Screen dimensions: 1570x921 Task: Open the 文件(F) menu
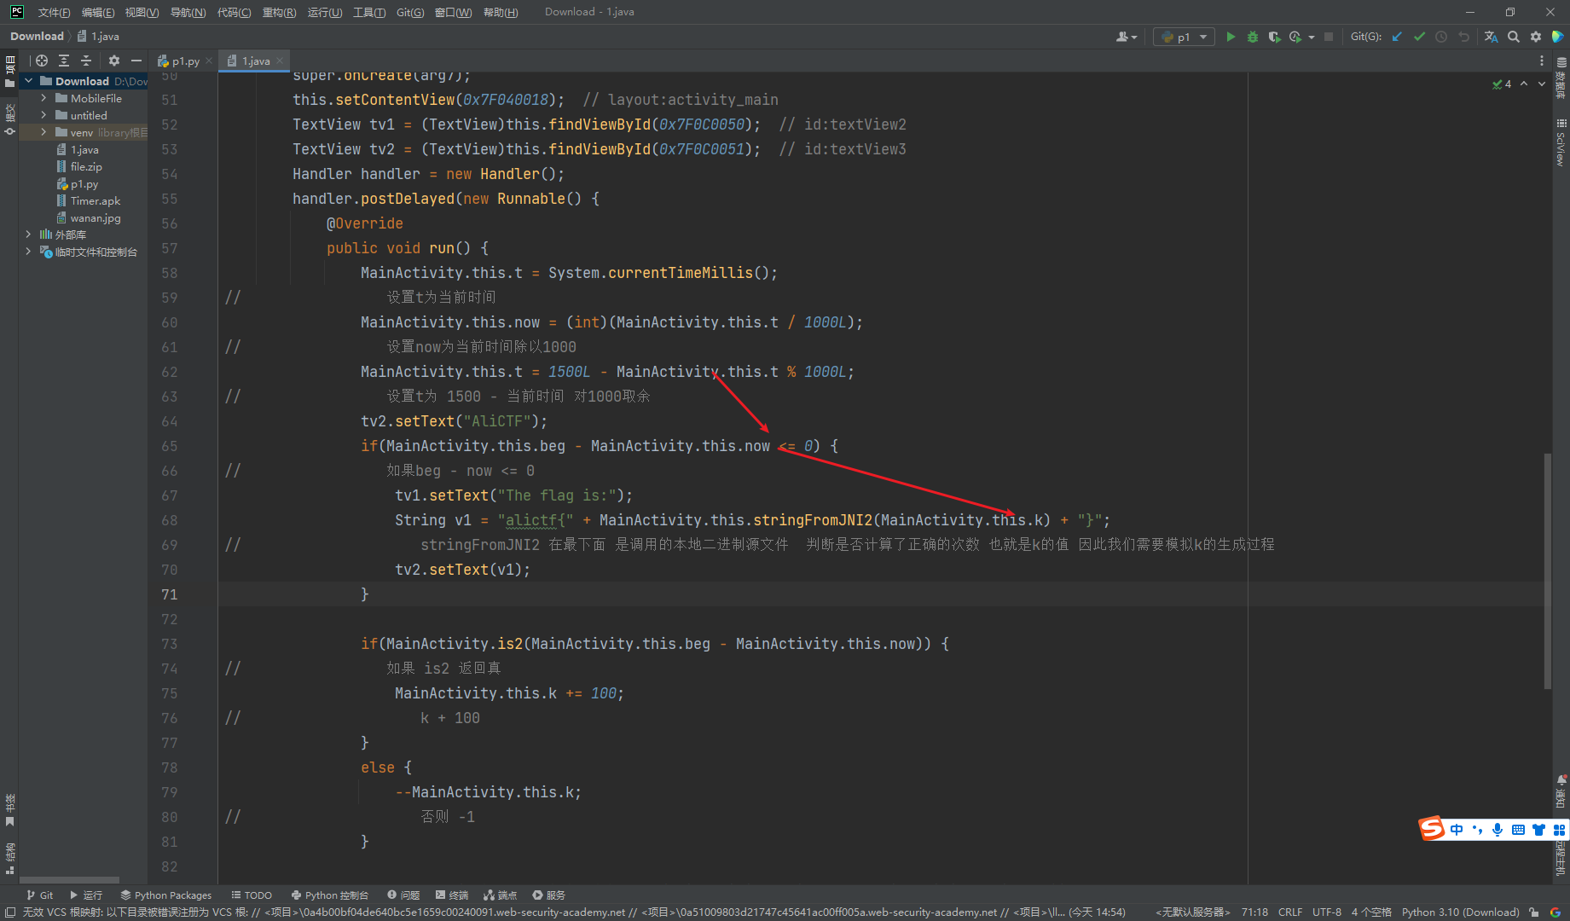54,12
